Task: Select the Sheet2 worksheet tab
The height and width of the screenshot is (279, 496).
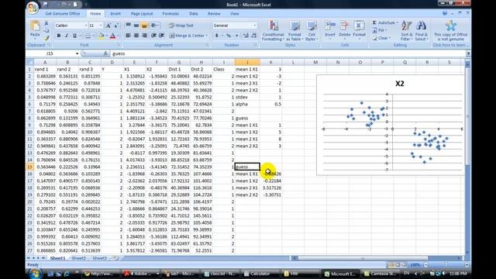Action: (79, 258)
